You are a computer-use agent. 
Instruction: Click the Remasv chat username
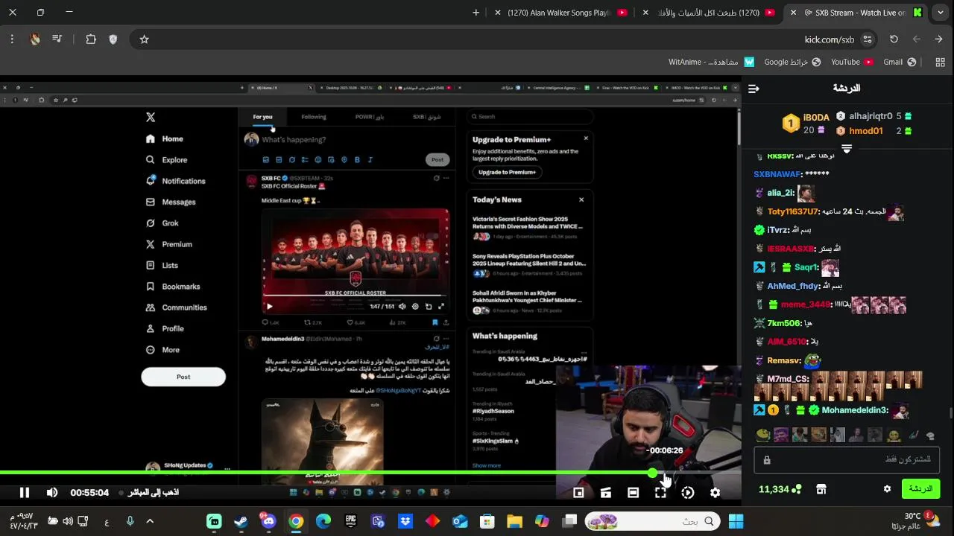point(783,360)
